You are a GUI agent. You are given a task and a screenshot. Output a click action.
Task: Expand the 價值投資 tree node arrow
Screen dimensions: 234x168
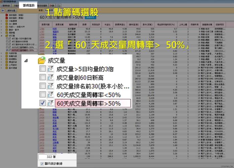point(1,62)
